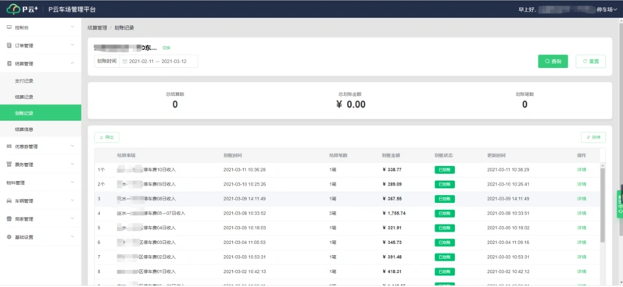This screenshot has height=287, width=623.
Task: Expand the 优惠券管理 menu chevron
Action: [73, 146]
